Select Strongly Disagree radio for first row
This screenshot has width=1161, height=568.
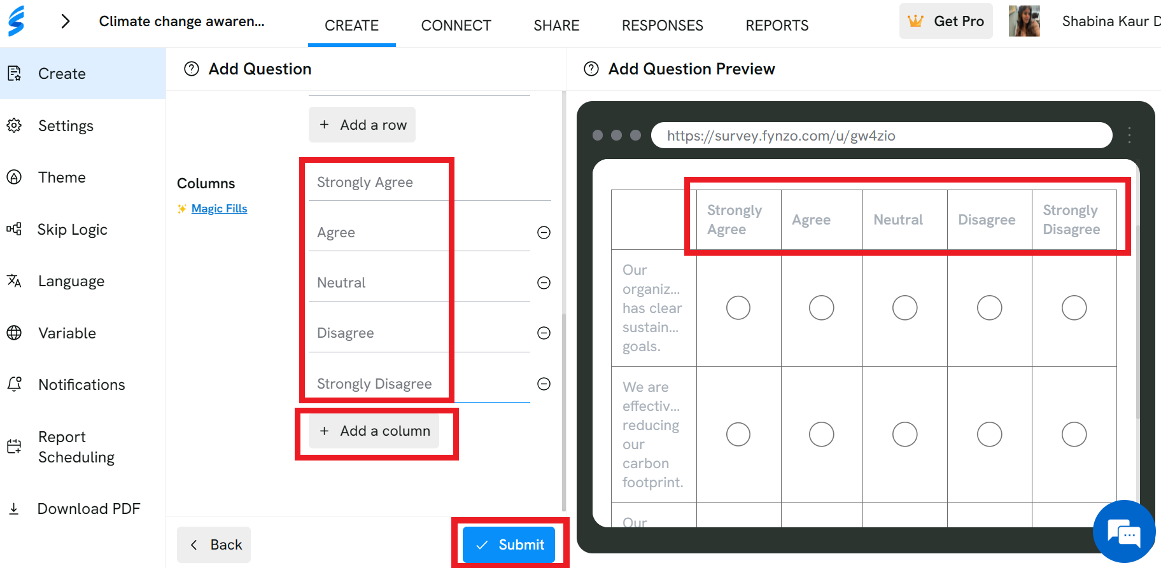1074,308
